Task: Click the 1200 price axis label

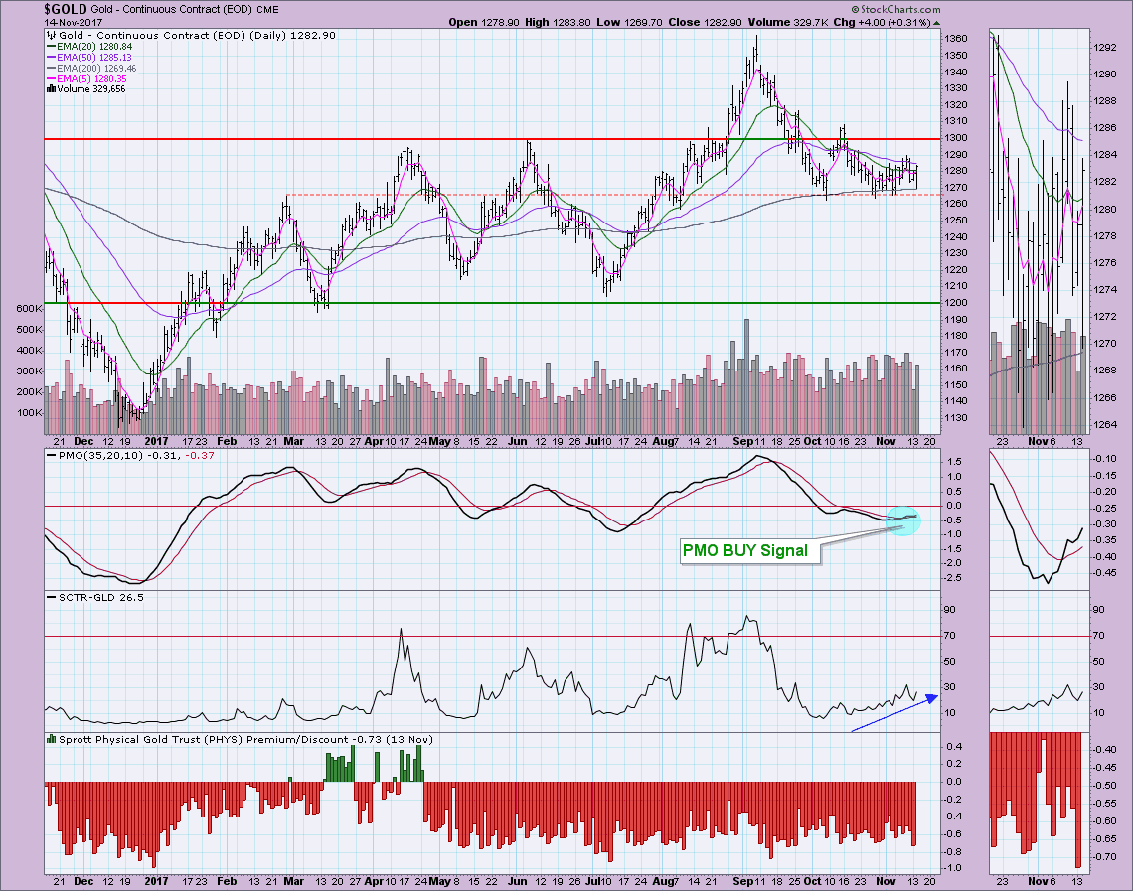Action: (956, 303)
